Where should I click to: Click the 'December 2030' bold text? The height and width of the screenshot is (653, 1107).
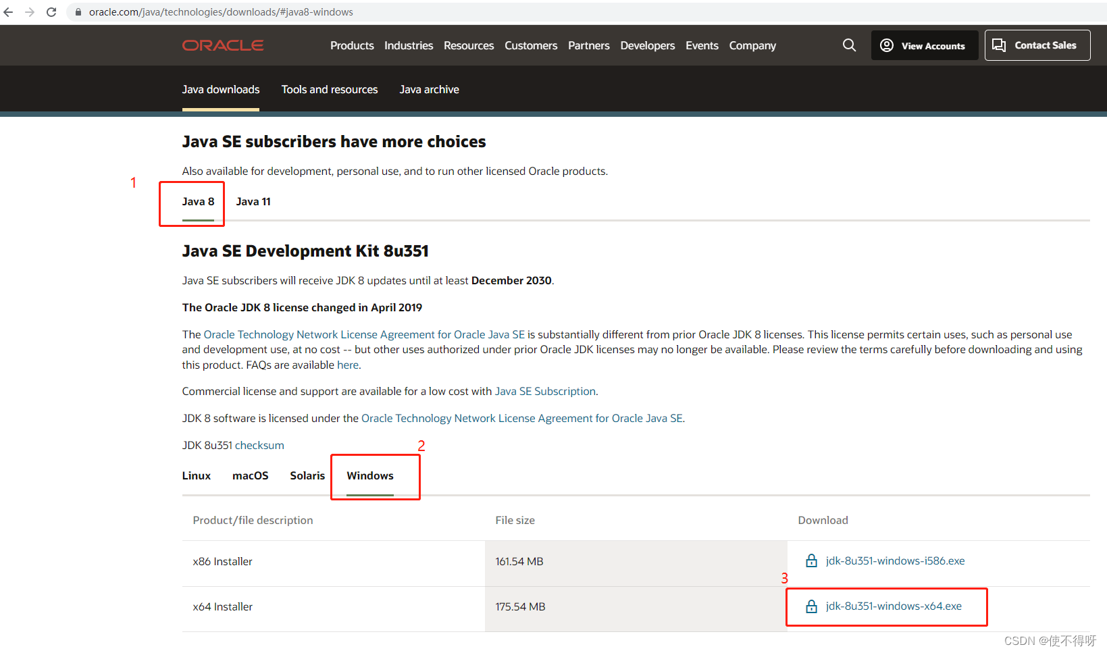click(x=511, y=280)
